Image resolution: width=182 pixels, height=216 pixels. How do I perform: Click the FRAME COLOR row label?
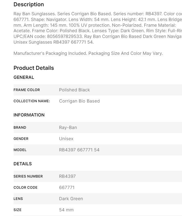pyautogui.click(x=27, y=90)
